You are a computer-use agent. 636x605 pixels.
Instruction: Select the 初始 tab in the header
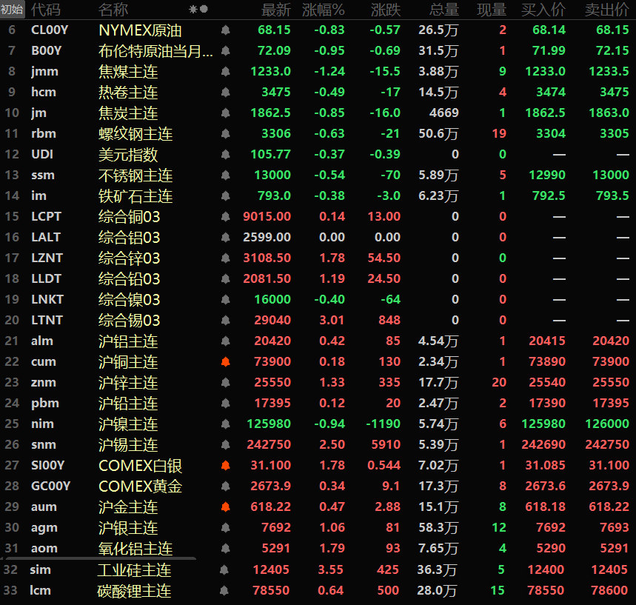(x=12, y=9)
